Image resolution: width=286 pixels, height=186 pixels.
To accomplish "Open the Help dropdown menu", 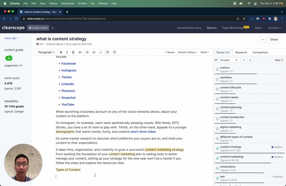I will coord(259,28).
